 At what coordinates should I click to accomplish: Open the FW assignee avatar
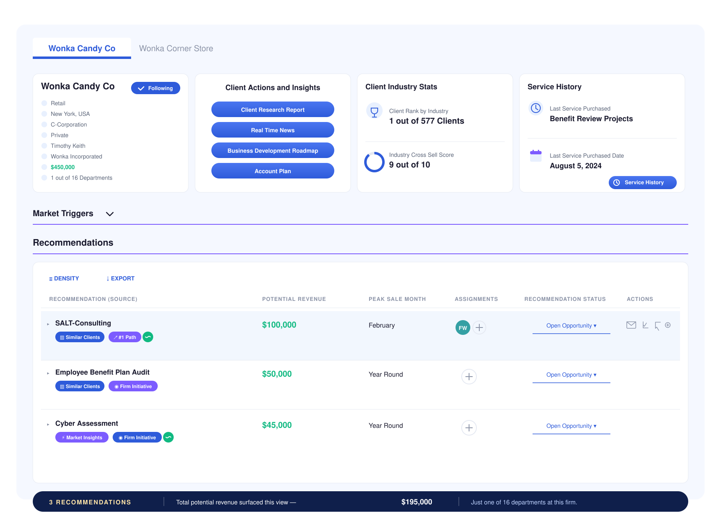pos(463,327)
